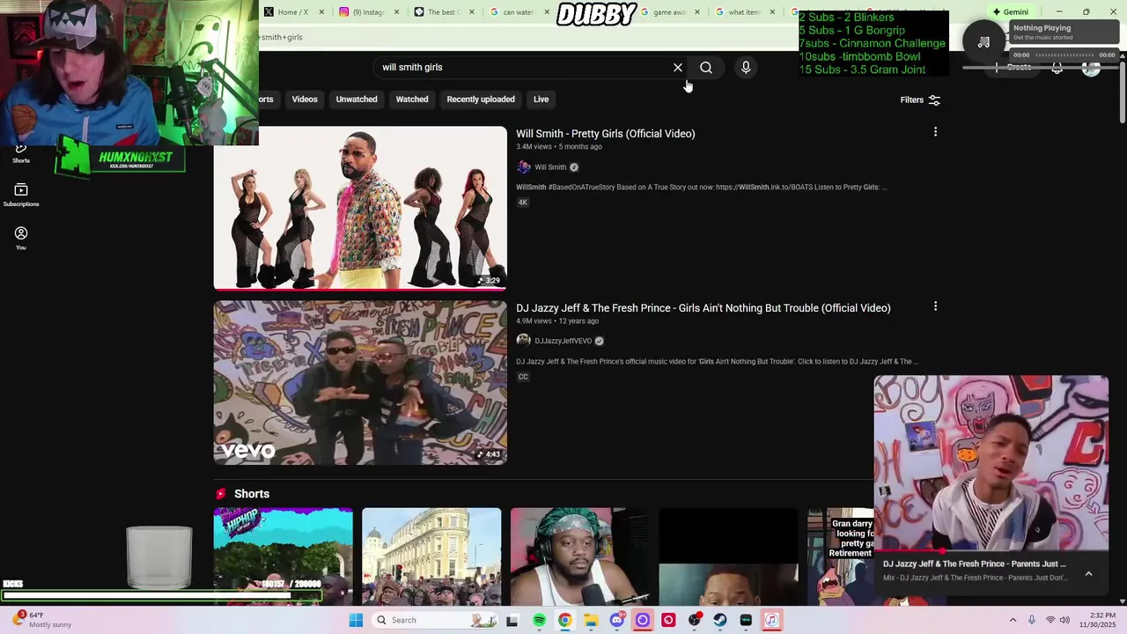Image resolution: width=1127 pixels, height=634 pixels.
Task: Open Girls Ain't Nothing But Trouble thumbnail
Action: point(360,382)
